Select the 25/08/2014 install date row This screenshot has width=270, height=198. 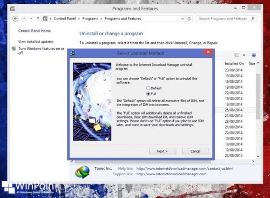(234, 110)
